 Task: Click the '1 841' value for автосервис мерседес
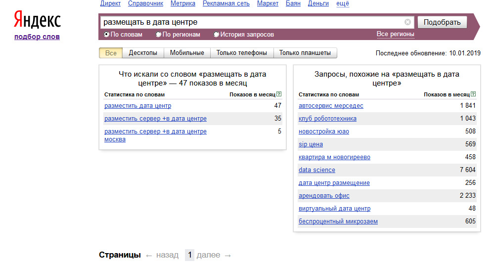coord(467,106)
